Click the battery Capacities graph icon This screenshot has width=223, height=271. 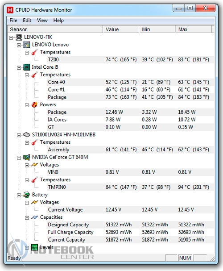coord(34,217)
